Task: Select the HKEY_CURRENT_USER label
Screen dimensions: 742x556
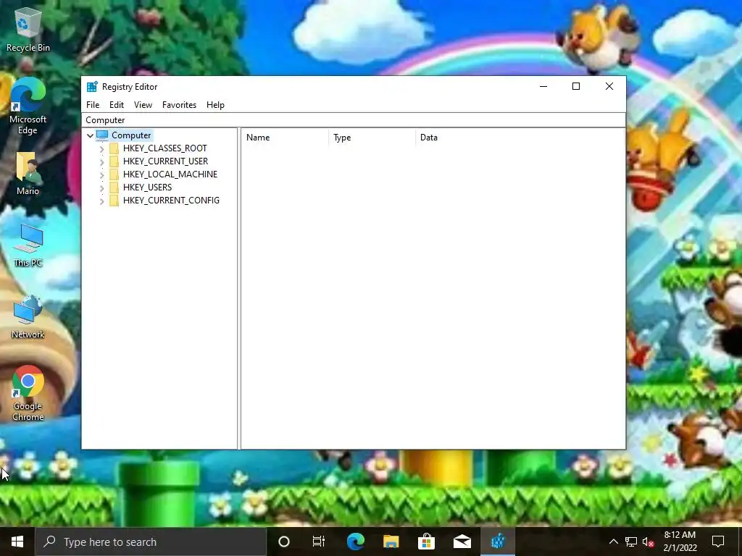Action: (x=166, y=161)
